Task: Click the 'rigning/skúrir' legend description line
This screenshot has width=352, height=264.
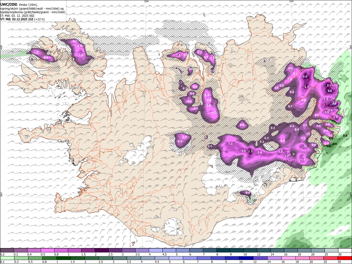Action: pyautogui.click(x=32, y=9)
